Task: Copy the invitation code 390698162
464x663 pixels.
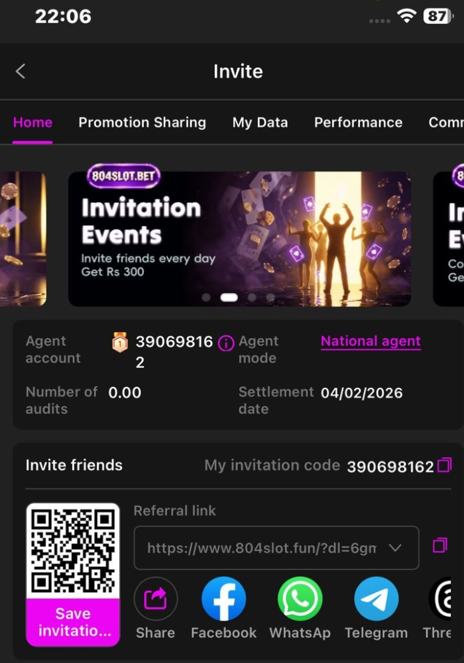Action: click(444, 465)
